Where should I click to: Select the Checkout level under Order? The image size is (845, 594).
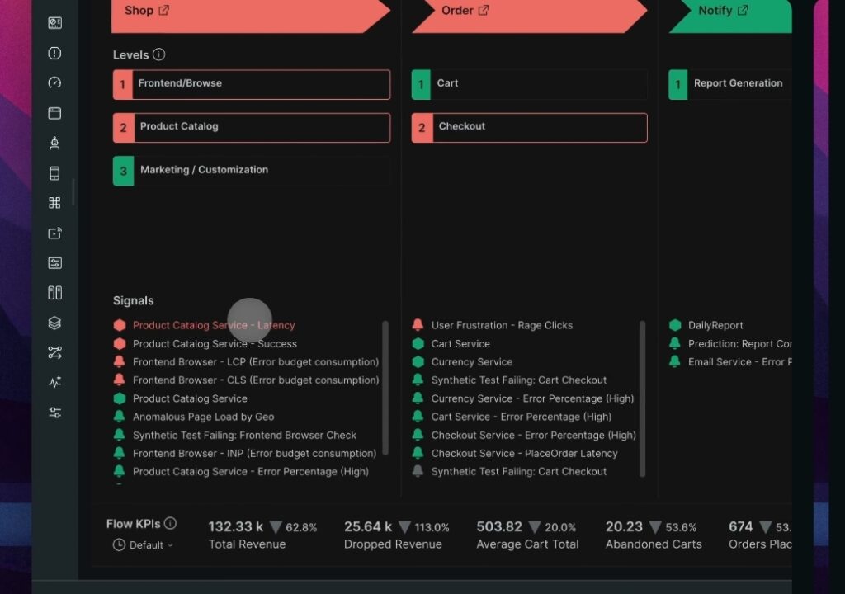click(528, 127)
